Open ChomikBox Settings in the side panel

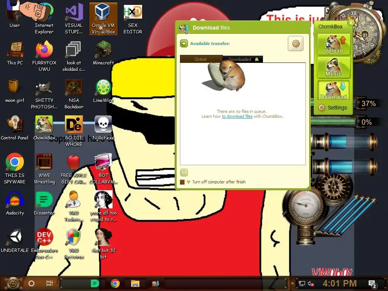[333, 108]
